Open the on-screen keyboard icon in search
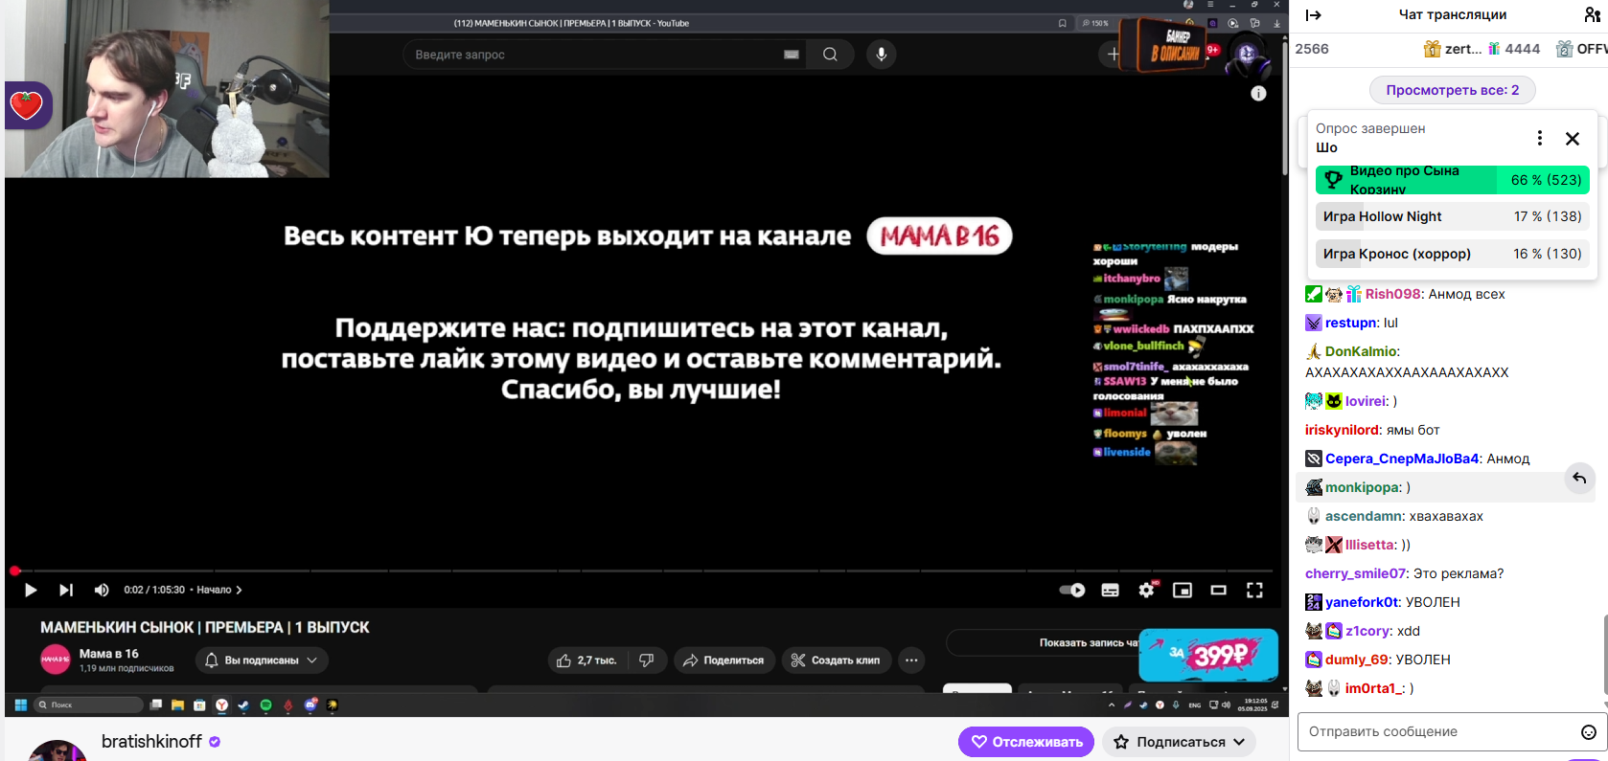Viewport: 1608px width, 761px height. [x=792, y=55]
